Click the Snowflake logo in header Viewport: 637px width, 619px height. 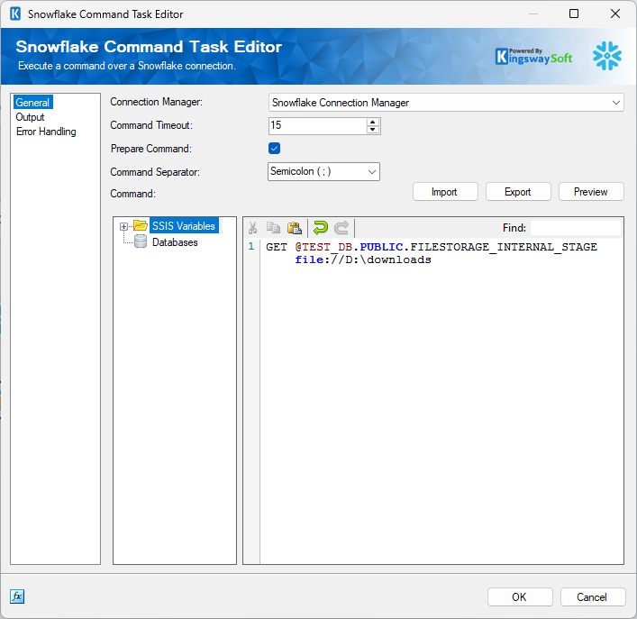click(607, 56)
